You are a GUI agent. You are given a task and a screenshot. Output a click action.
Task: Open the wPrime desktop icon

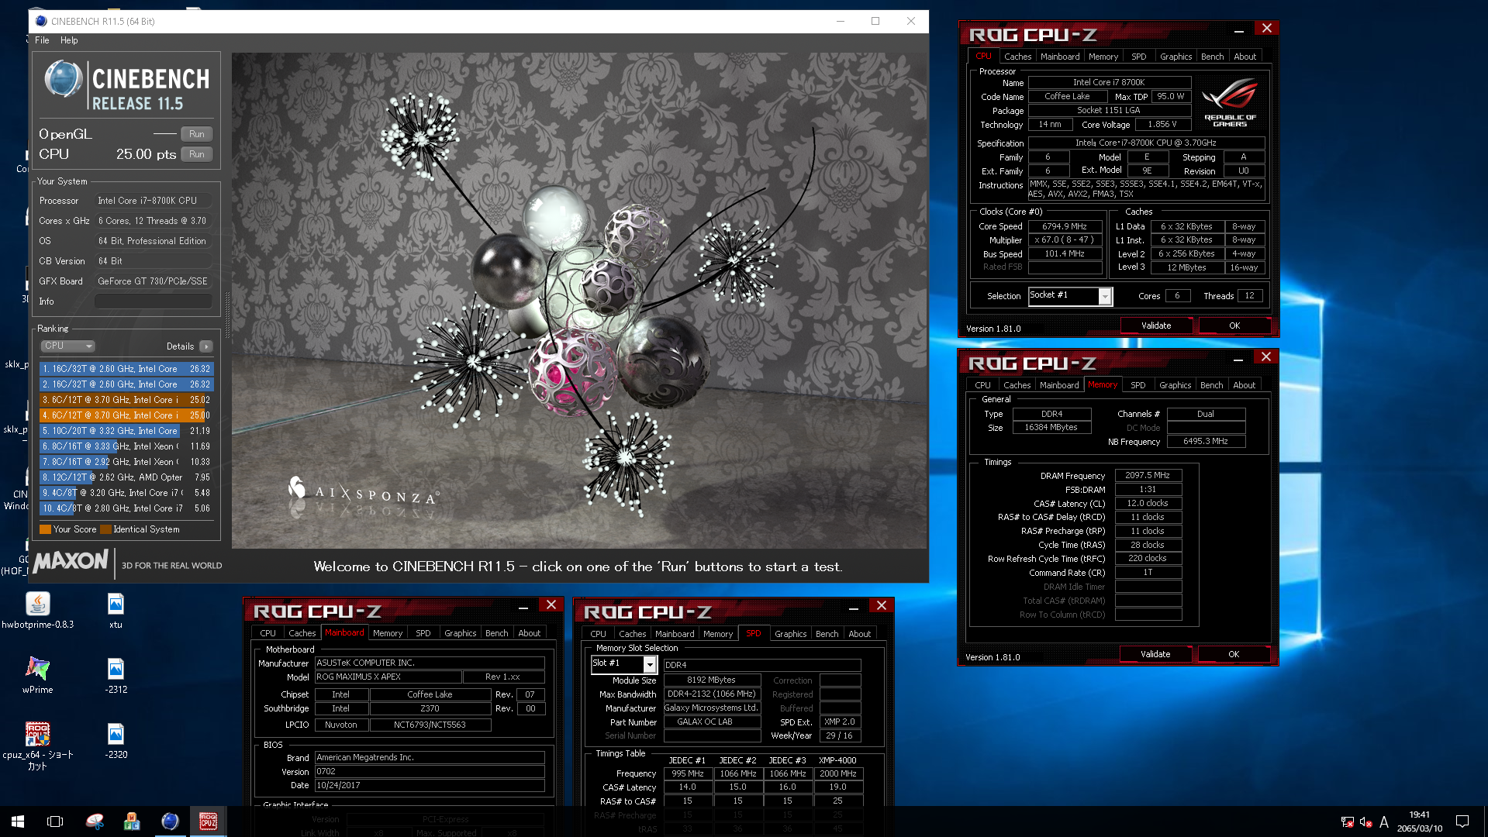[x=37, y=675]
